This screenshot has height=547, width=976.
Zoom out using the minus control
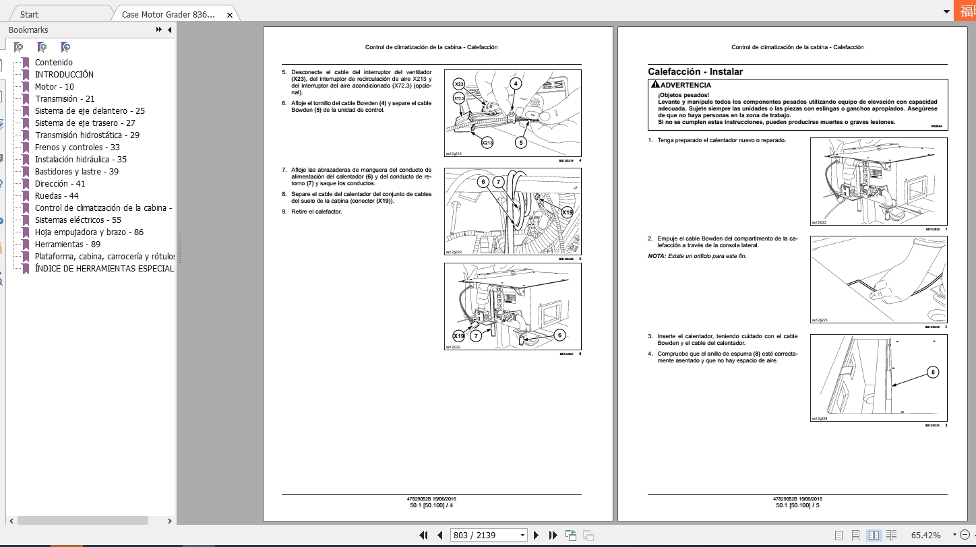pos(967,534)
